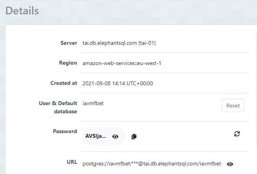Screen dimensions: 257x174
Task: Click the URL field label
Action: click(72, 162)
